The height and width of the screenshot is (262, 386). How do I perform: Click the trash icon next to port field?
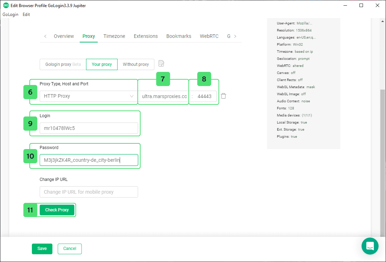(x=223, y=96)
